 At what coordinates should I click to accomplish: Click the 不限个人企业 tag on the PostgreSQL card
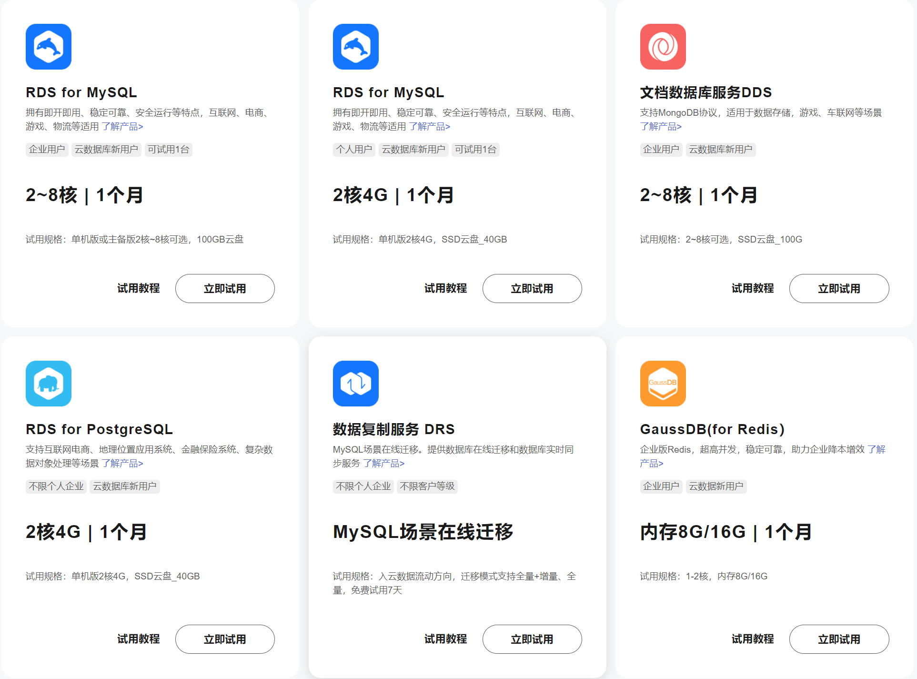click(56, 486)
